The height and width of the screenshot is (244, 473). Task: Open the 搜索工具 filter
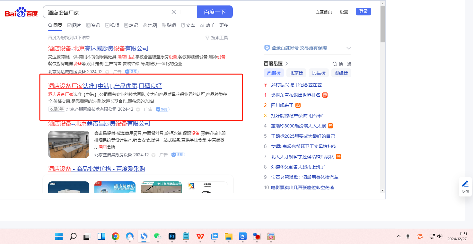pos(217,38)
